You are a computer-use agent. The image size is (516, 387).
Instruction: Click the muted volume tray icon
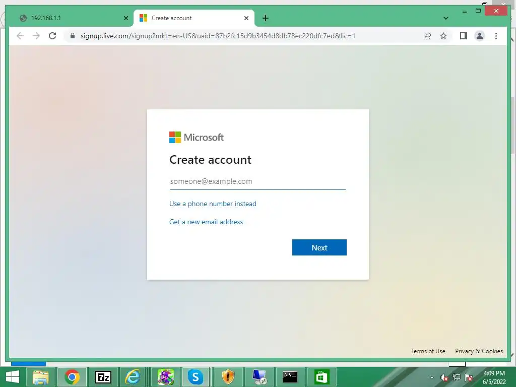[444, 377]
